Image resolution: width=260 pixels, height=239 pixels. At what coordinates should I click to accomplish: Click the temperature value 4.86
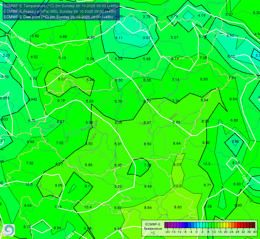(x=91, y=37)
